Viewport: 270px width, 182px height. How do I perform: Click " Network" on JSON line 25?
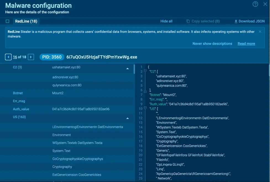click(x=164, y=178)
